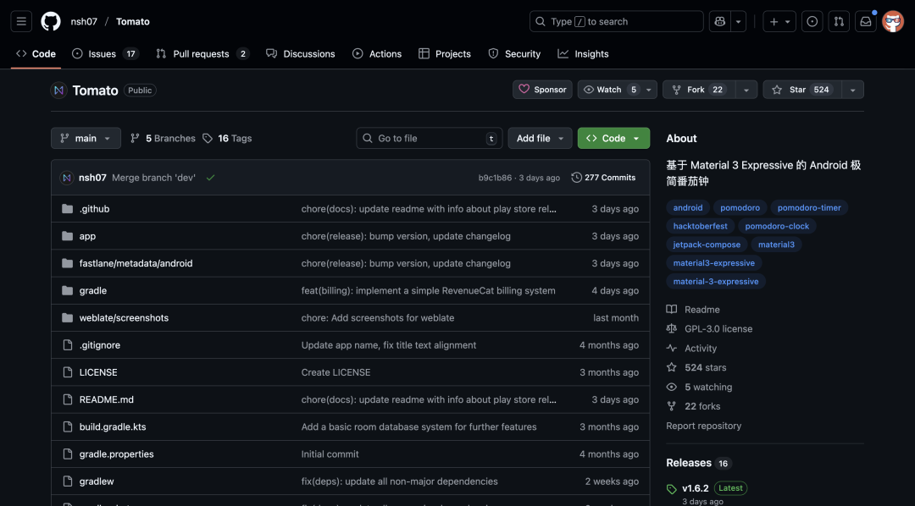Image resolution: width=915 pixels, height=506 pixels.
Task: Open Copilot chat icon
Action: click(x=720, y=21)
